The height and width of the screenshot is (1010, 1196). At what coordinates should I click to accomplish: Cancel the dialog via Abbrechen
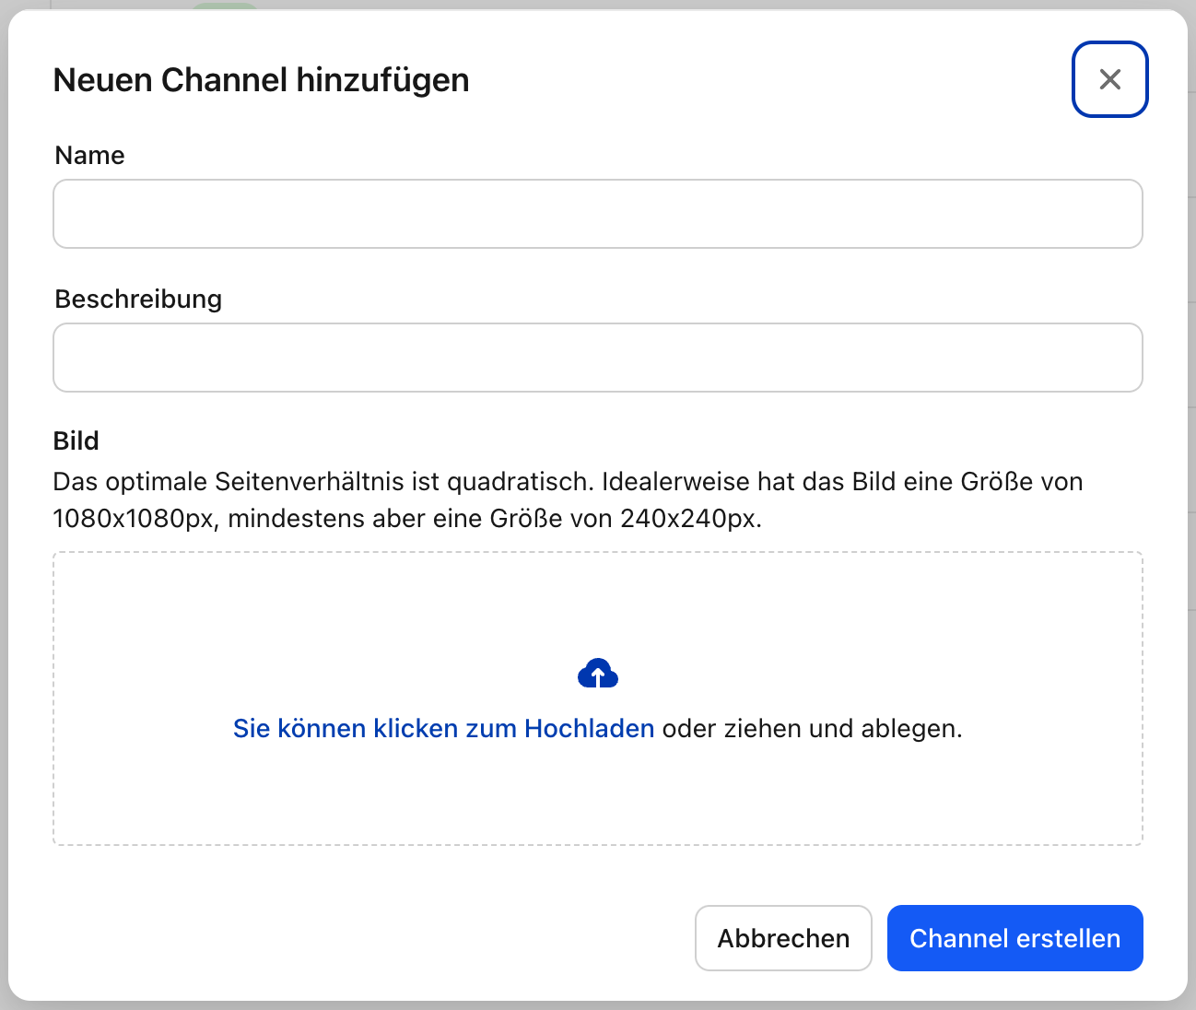[783, 937]
